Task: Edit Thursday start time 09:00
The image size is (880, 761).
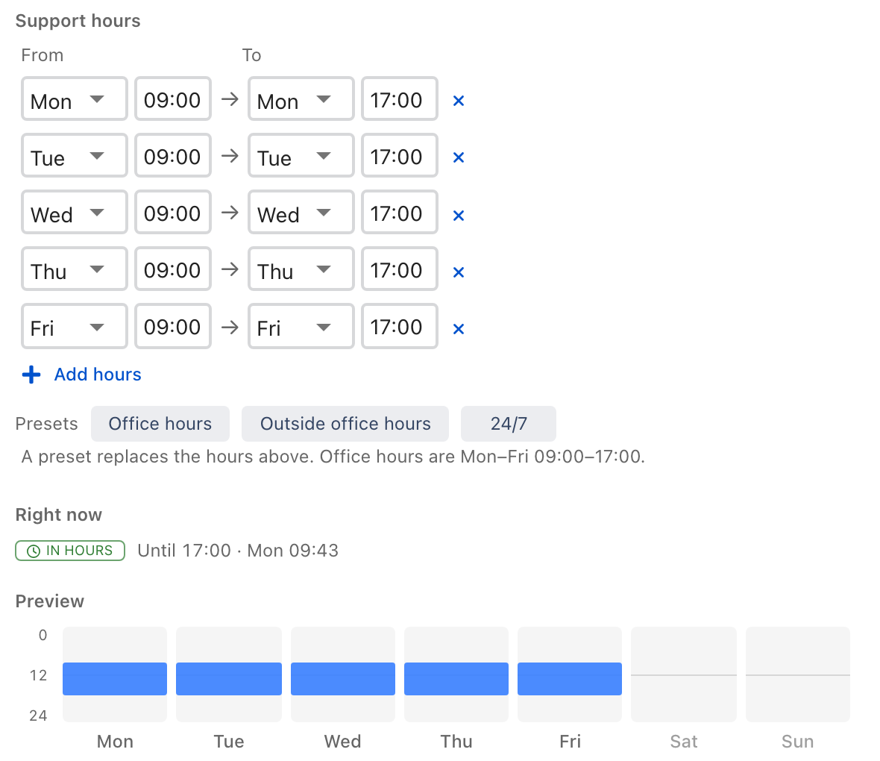Action: click(x=173, y=269)
